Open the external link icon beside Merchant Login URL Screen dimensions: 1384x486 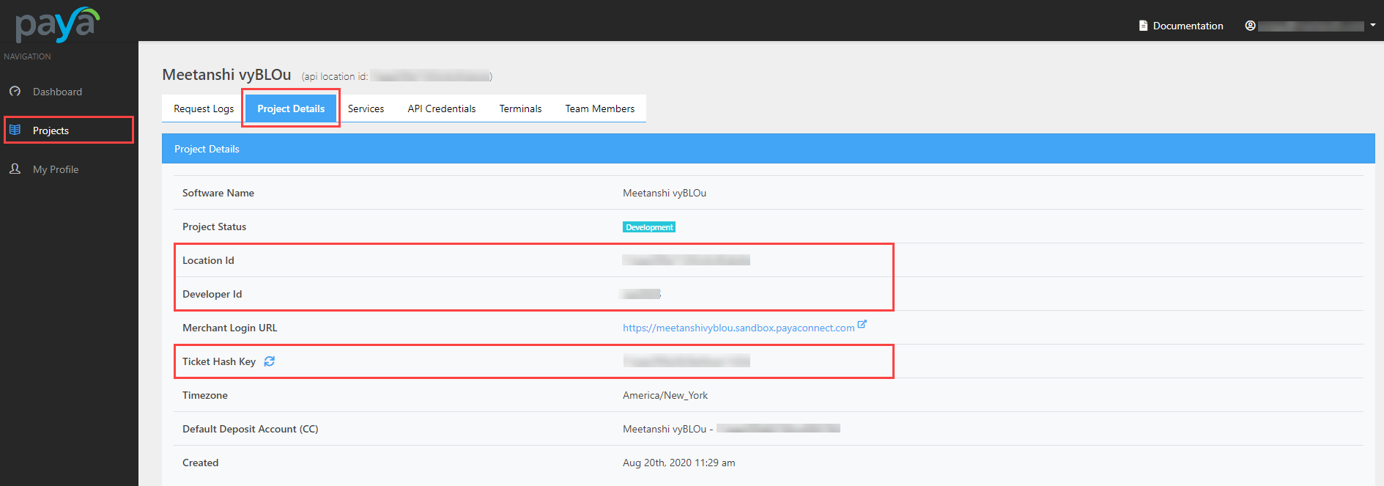click(x=862, y=324)
